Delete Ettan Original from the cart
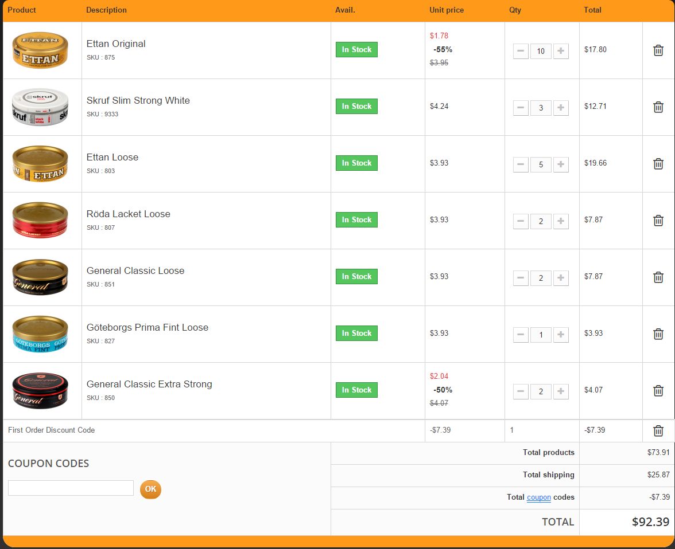 tap(658, 50)
